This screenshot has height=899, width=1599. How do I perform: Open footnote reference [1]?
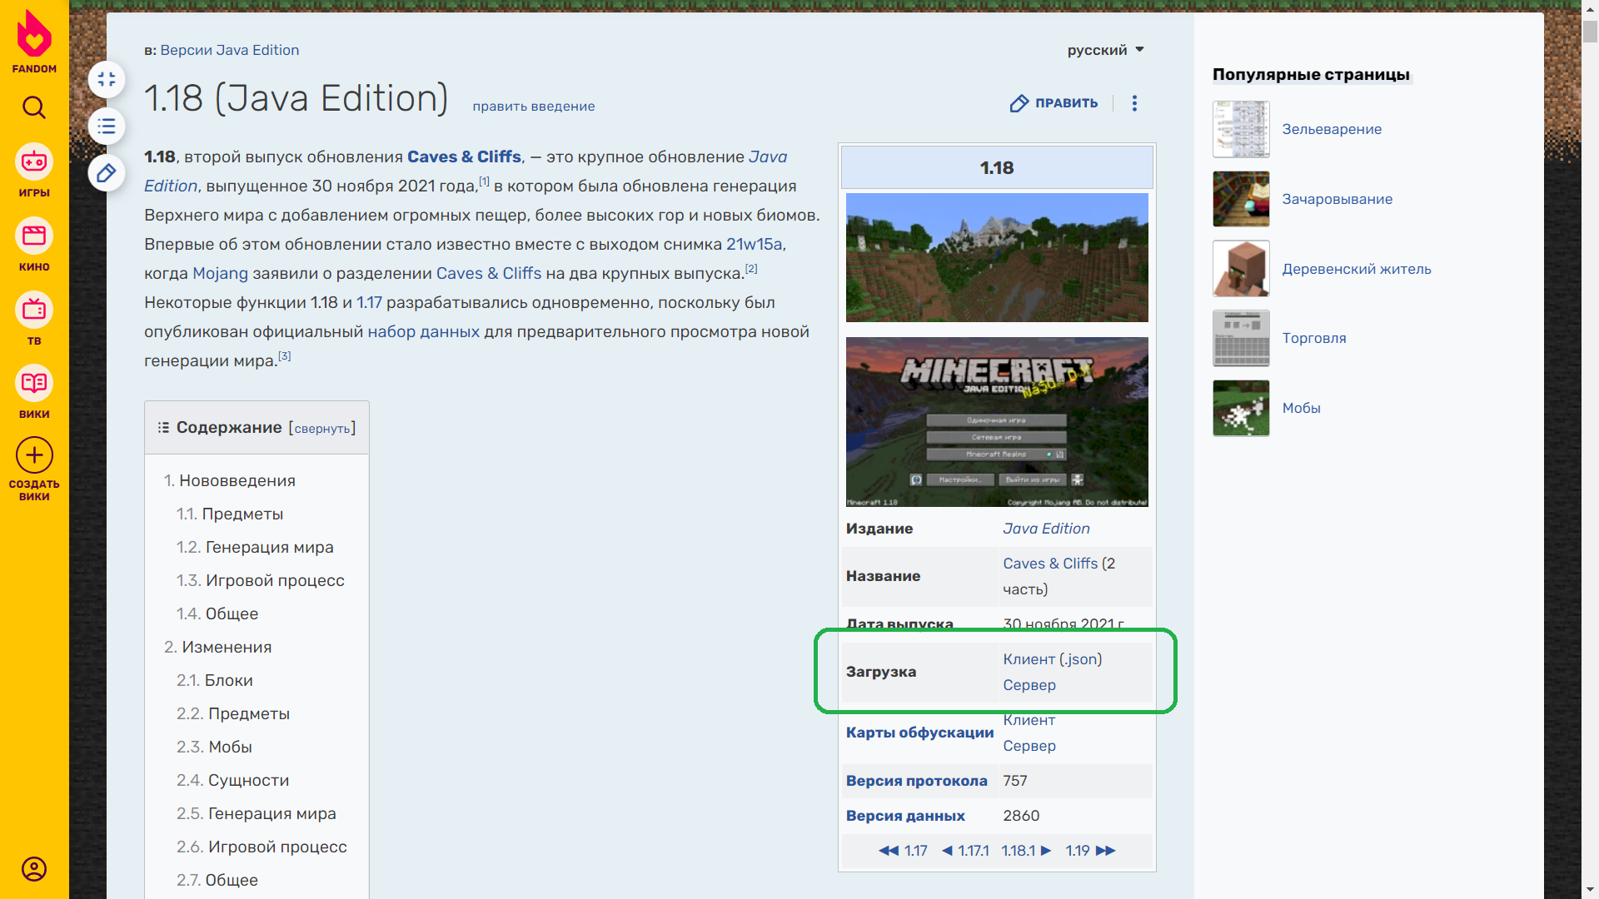[484, 181]
